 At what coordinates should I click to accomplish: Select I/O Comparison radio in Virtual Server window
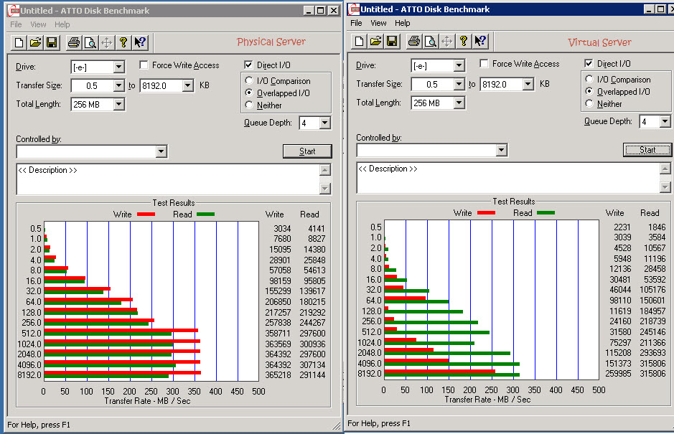click(x=589, y=79)
